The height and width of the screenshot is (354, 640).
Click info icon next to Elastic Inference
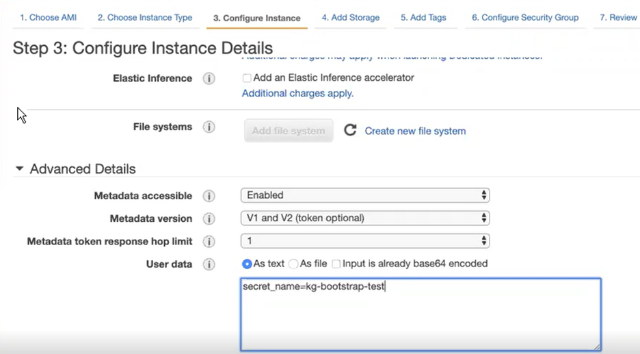[x=209, y=79]
